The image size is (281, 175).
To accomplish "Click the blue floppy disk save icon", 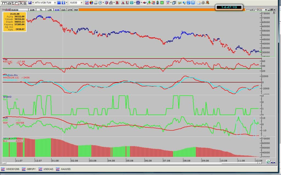I will tap(30, 3).
